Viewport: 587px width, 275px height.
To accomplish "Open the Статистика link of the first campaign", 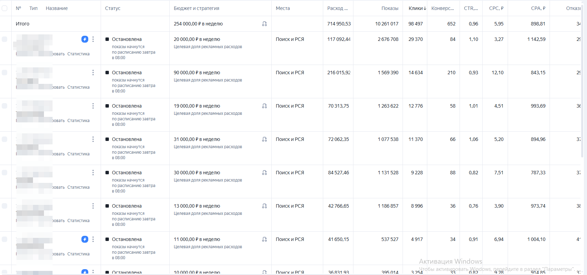I will (x=78, y=54).
